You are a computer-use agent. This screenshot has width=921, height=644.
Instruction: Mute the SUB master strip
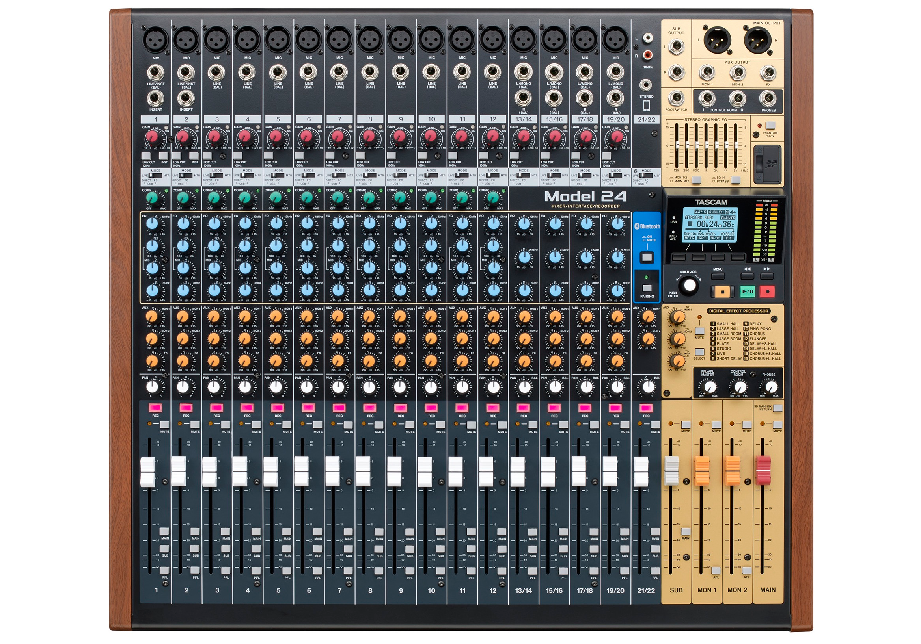tap(686, 424)
